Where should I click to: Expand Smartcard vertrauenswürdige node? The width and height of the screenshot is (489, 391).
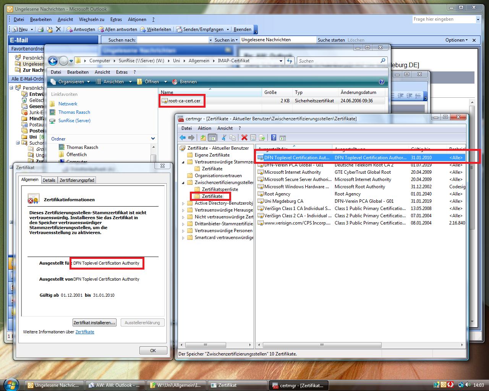point(183,238)
